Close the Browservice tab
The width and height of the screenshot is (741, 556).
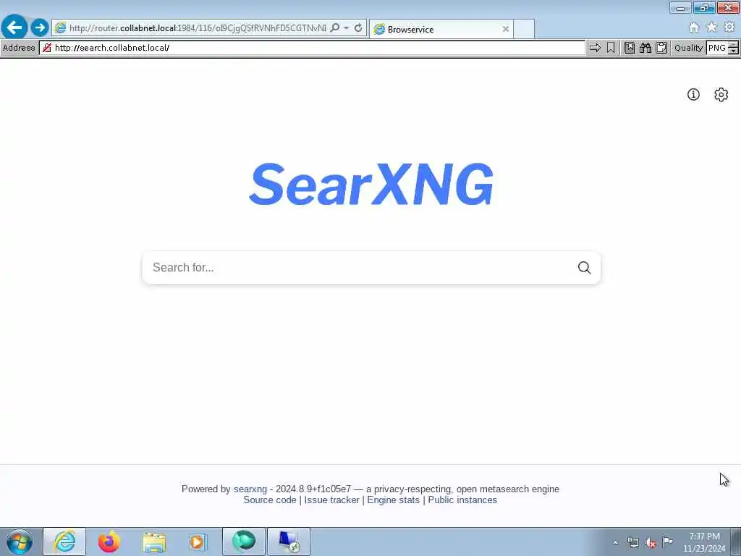click(x=505, y=29)
